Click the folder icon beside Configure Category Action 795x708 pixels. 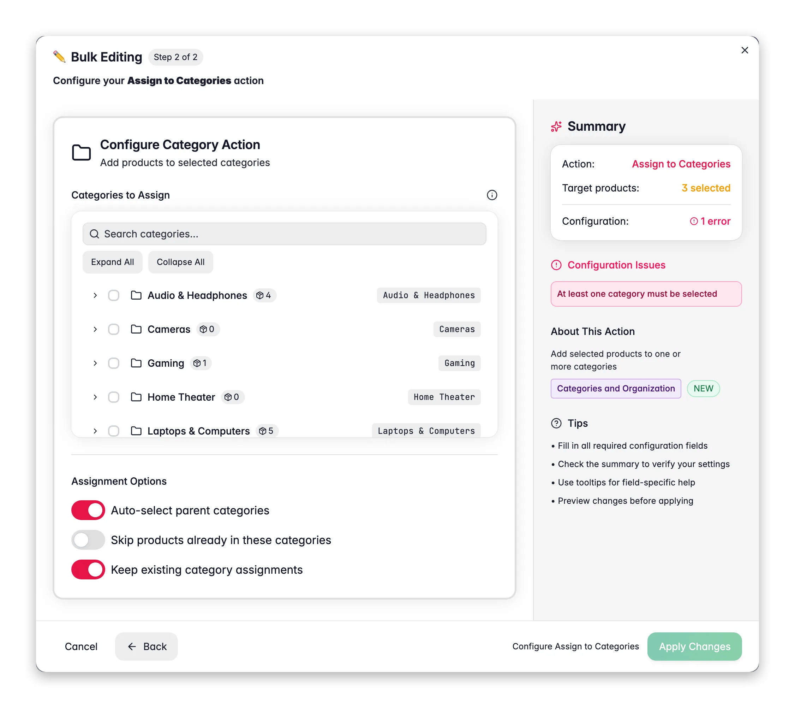(x=81, y=153)
